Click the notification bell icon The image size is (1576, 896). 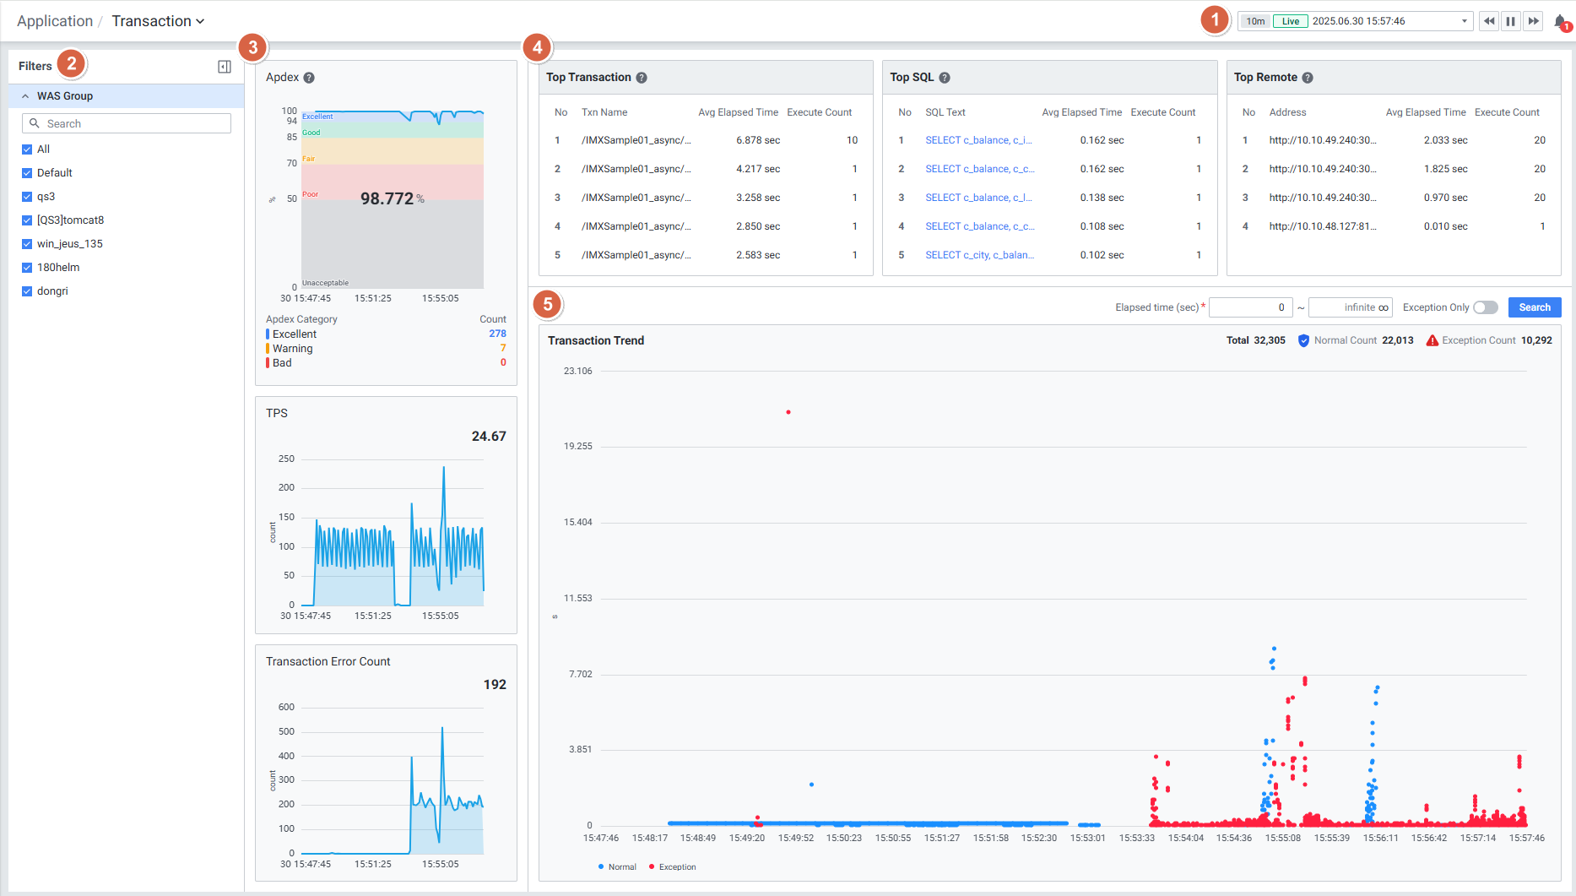tap(1560, 22)
